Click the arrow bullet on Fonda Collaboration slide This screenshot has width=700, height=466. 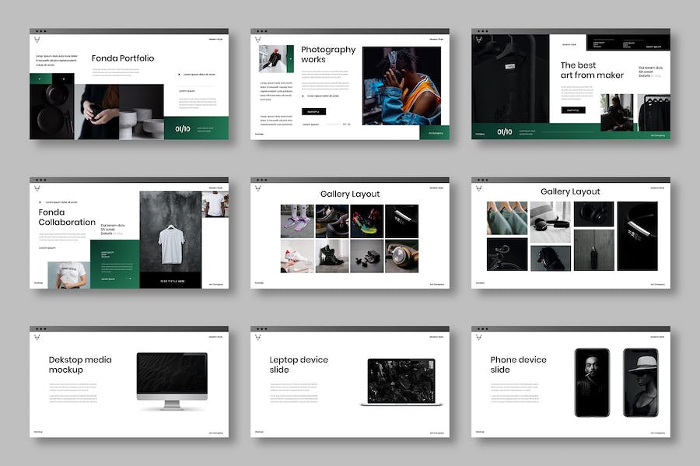click(x=40, y=202)
